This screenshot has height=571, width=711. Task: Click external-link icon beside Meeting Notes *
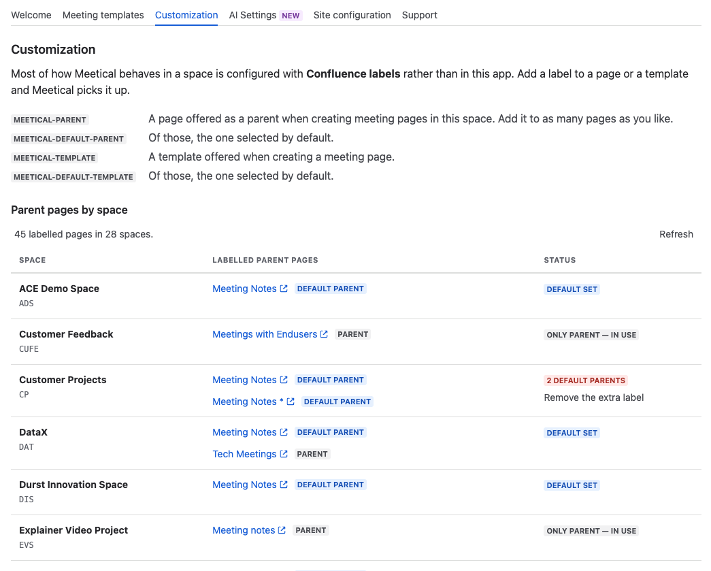(x=291, y=402)
